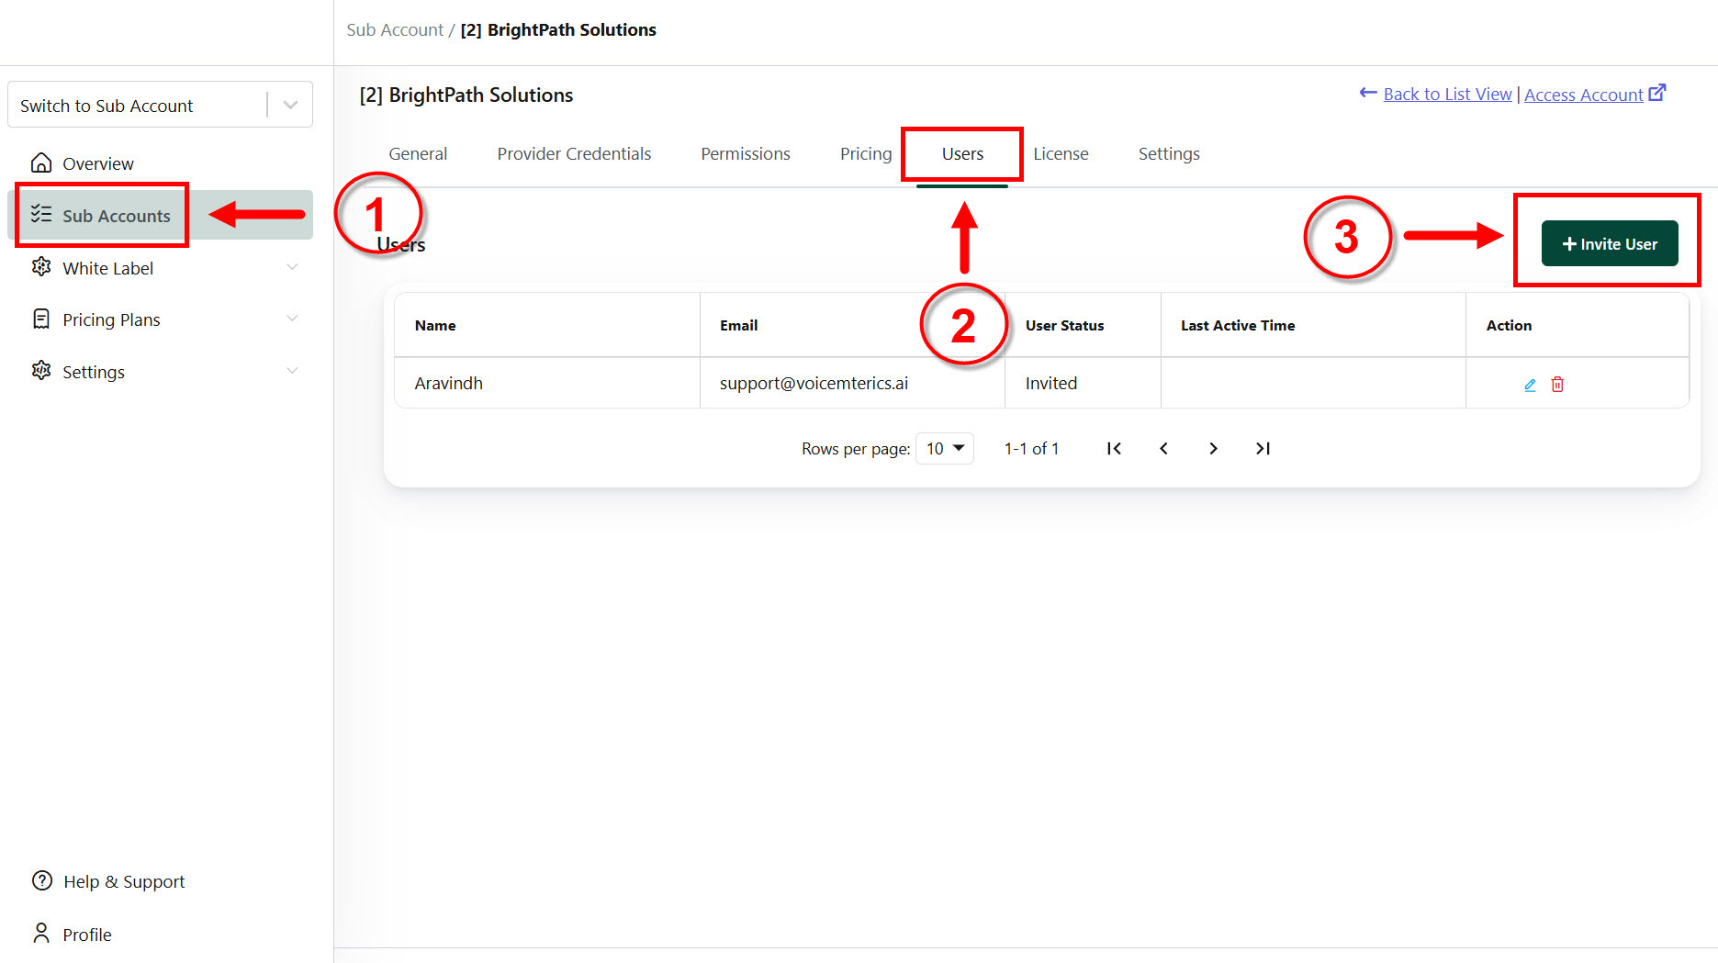
Task: Go to the next page of users
Action: pyautogui.click(x=1213, y=448)
